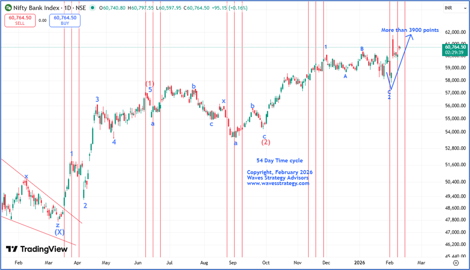Click the change value +95.15 (+0.16%)
The height and width of the screenshot is (270, 470).
click(230, 8)
